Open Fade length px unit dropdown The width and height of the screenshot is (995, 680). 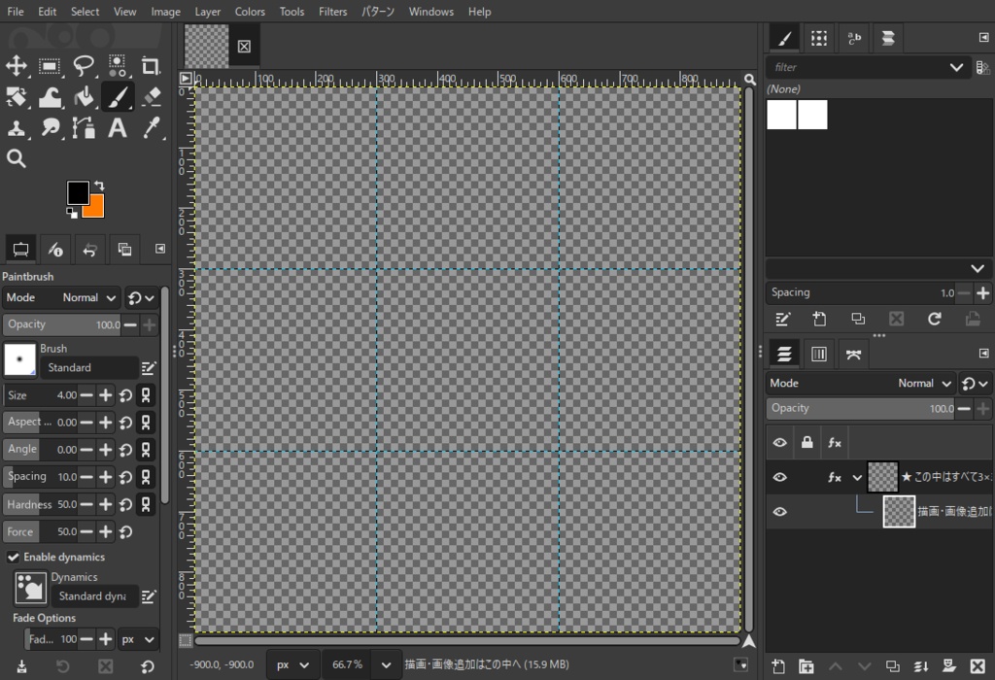(138, 639)
